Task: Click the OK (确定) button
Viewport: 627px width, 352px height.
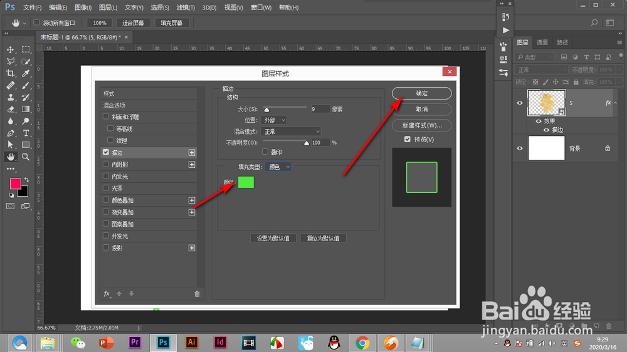Action: pyautogui.click(x=421, y=93)
